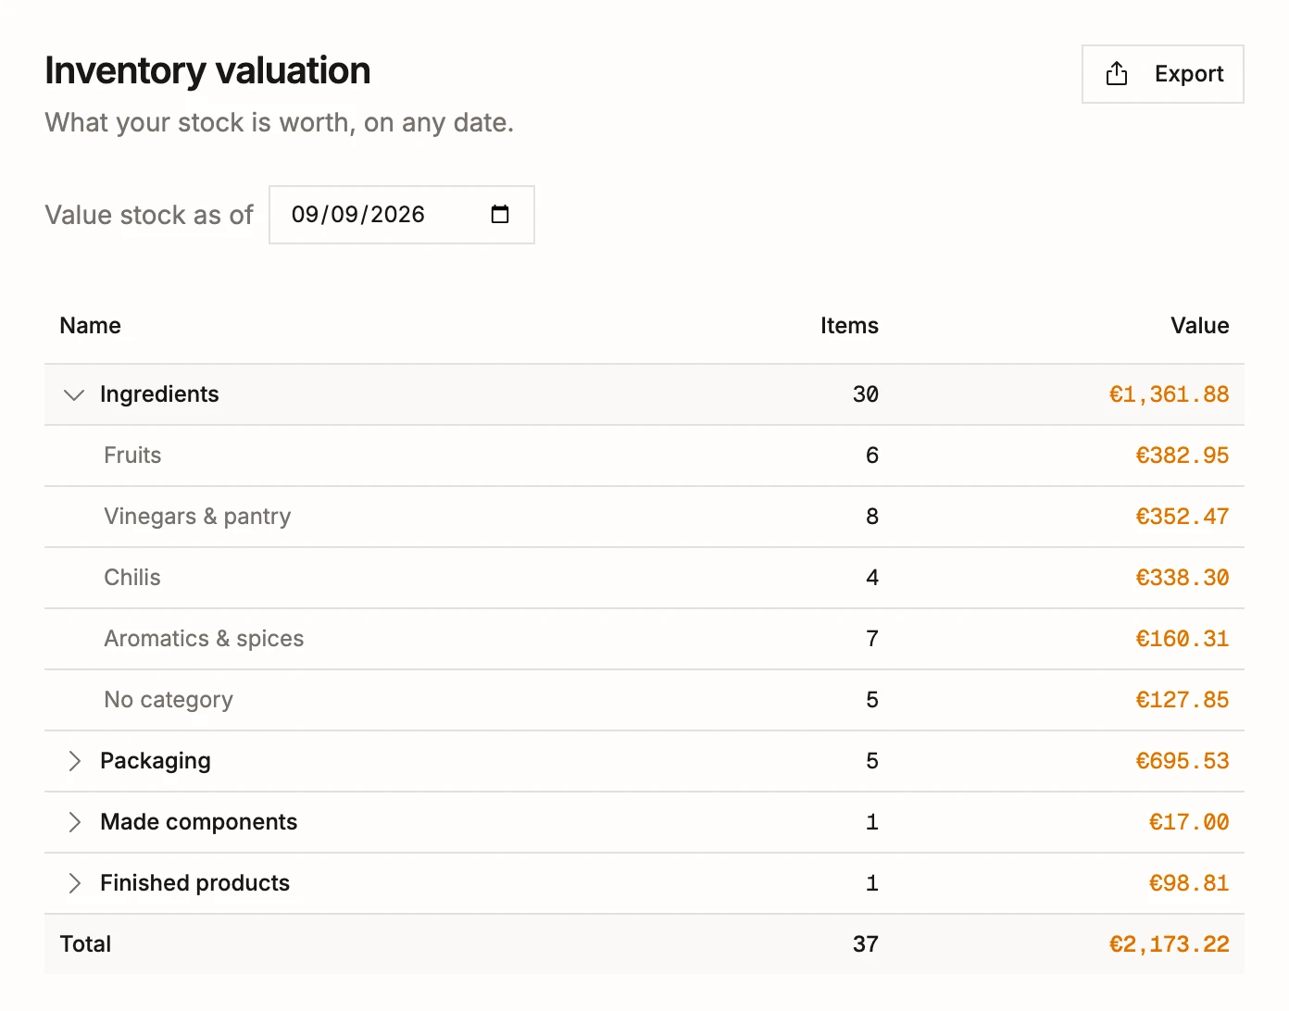The image size is (1289, 1011).
Task: Open the calendar picker icon
Action: (500, 215)
